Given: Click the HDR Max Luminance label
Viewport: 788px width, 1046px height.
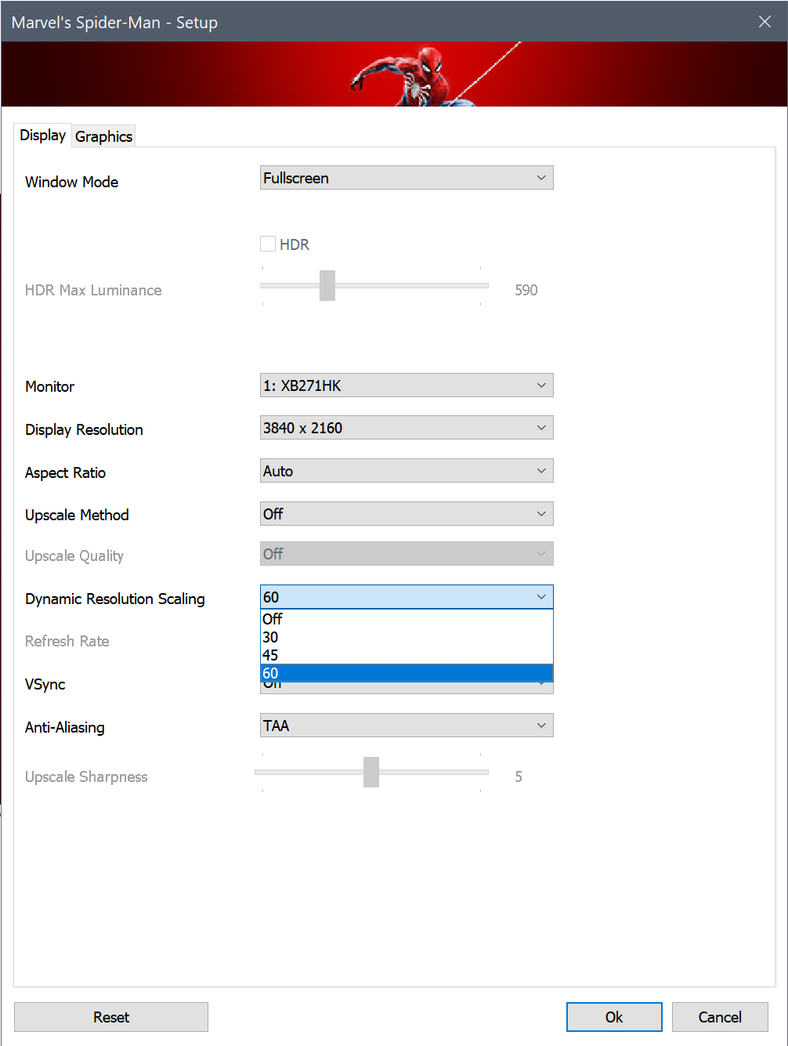Looking at the screenshot, I should [x=93, y=290].
